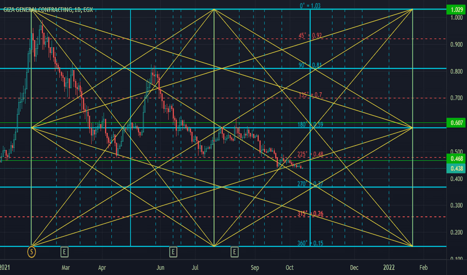Click the current price 0.438 label
Image resolution: width=467 pixels, height=275 pixels.
456,168
